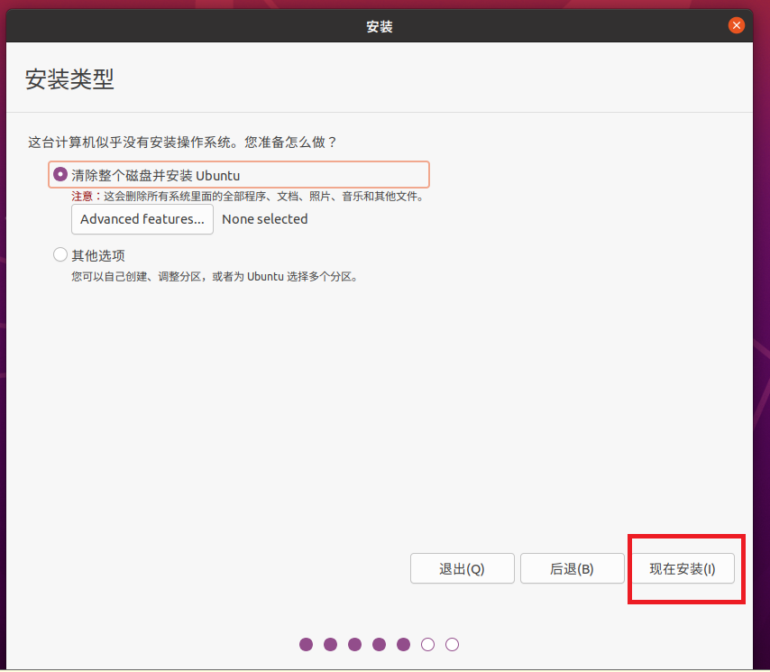
Task: Click the first filled progress dot
Action: [307, 644]
